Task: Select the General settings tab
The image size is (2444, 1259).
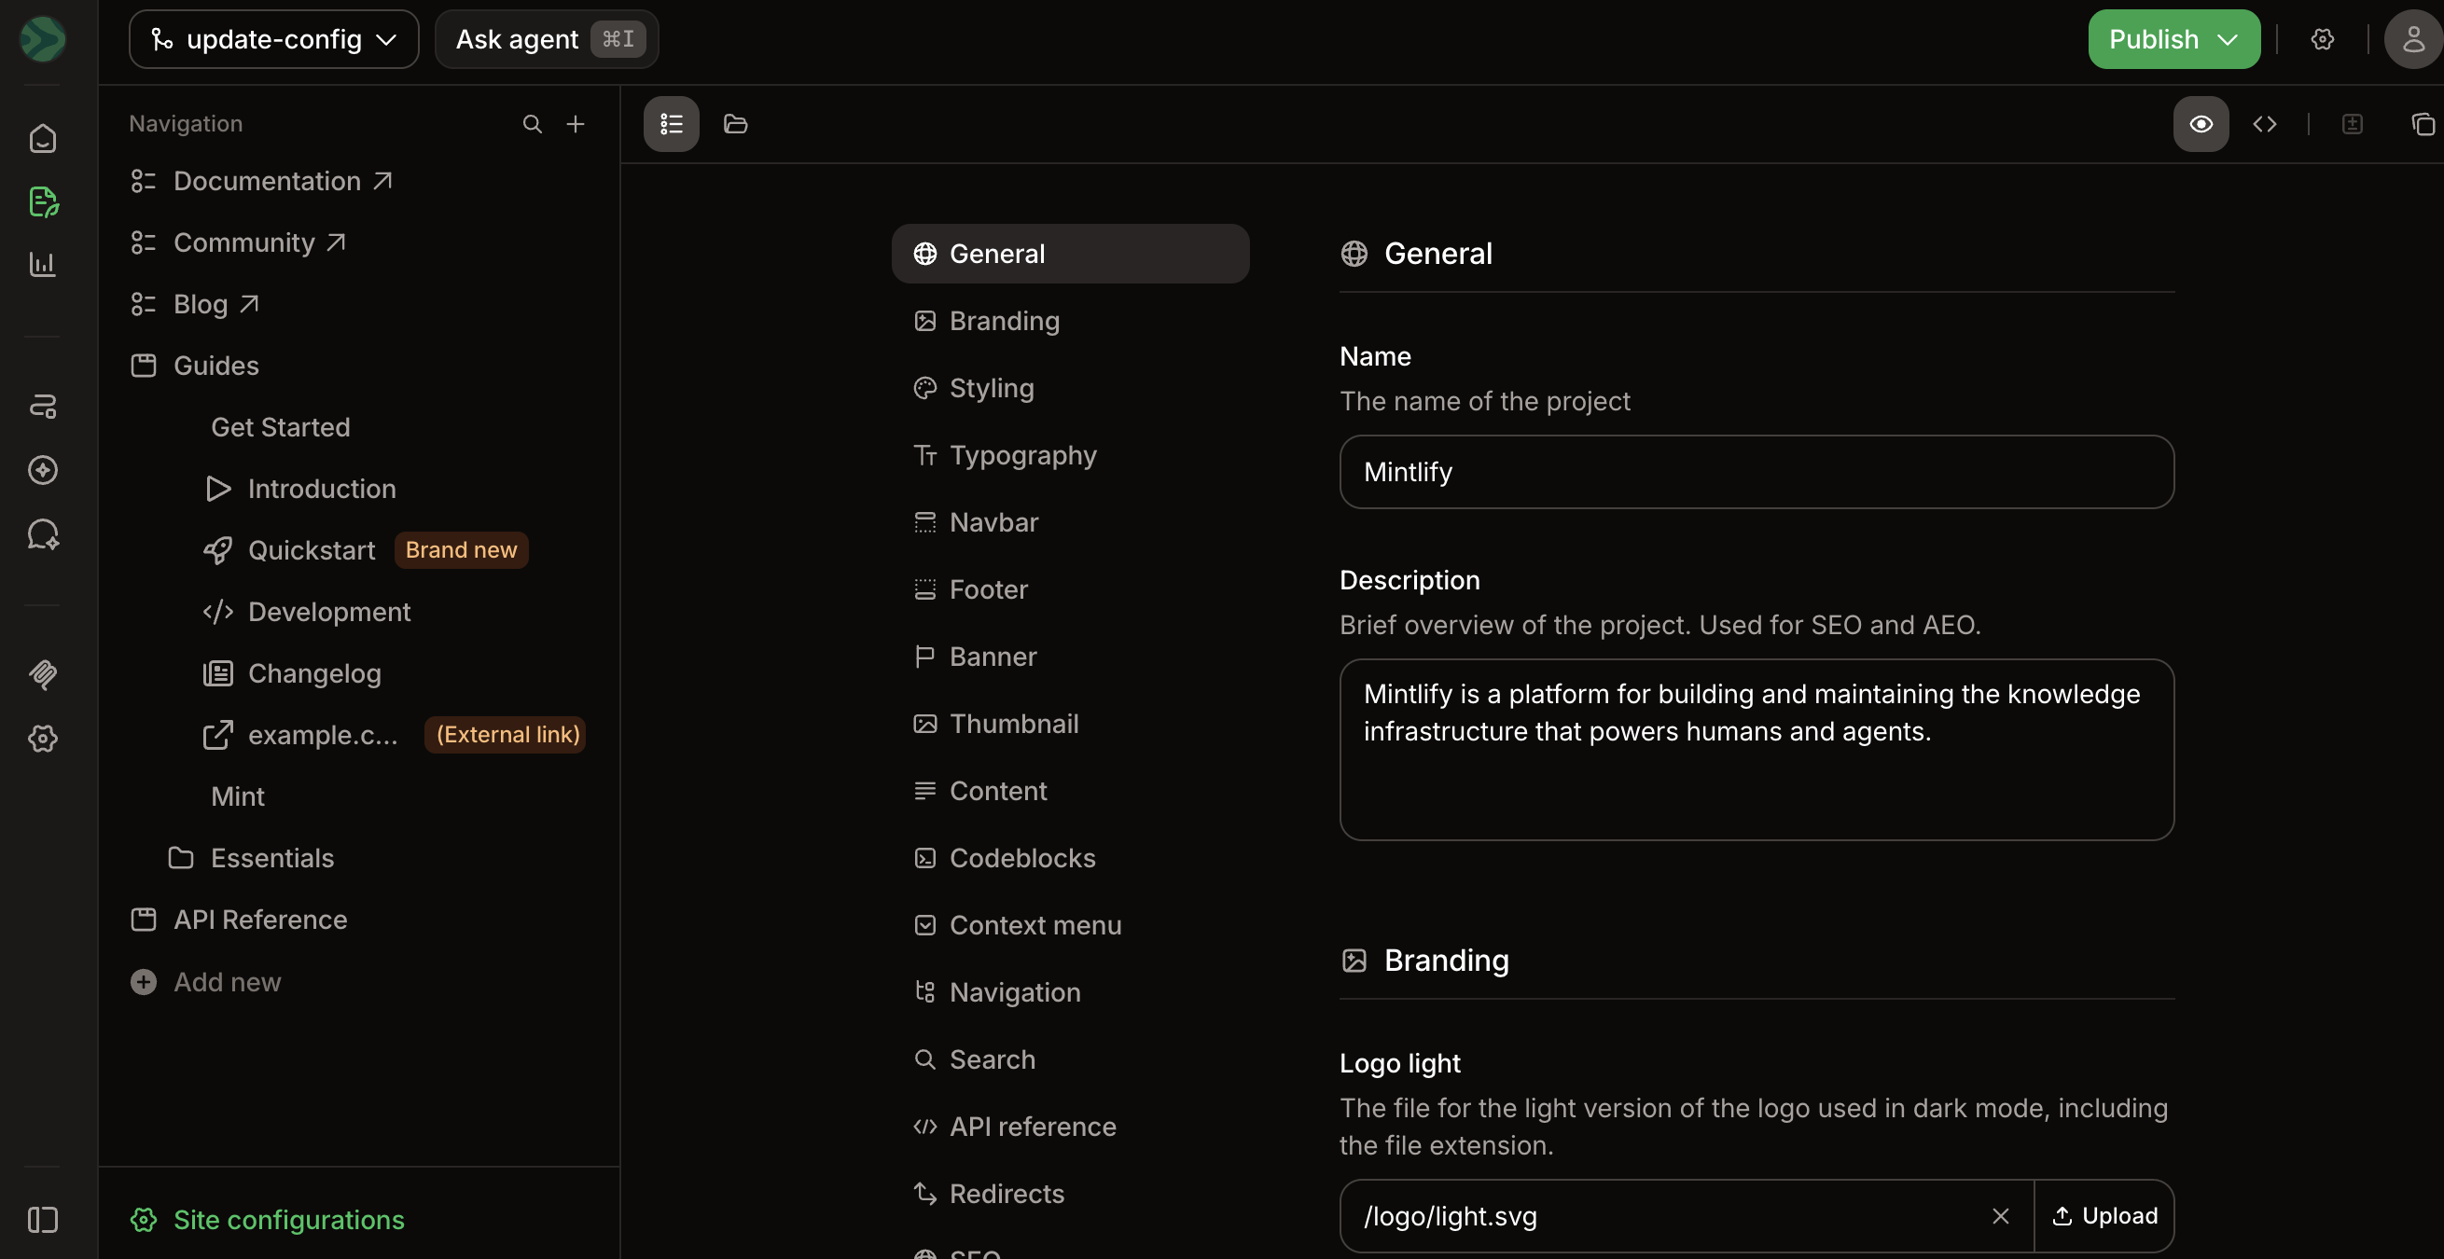Action: coord(1070,254)
